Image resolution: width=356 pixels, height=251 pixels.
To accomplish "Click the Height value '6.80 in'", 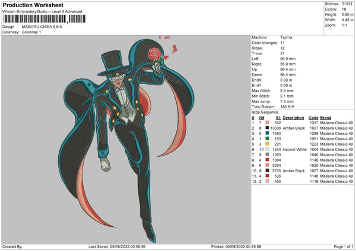I will 347,14.
